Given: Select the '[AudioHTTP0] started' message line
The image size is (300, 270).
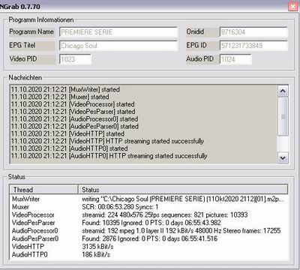Looking at the screenshot, I should [x=69, y=148].
